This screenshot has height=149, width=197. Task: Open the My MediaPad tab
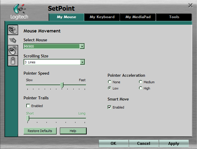[138, 17]
